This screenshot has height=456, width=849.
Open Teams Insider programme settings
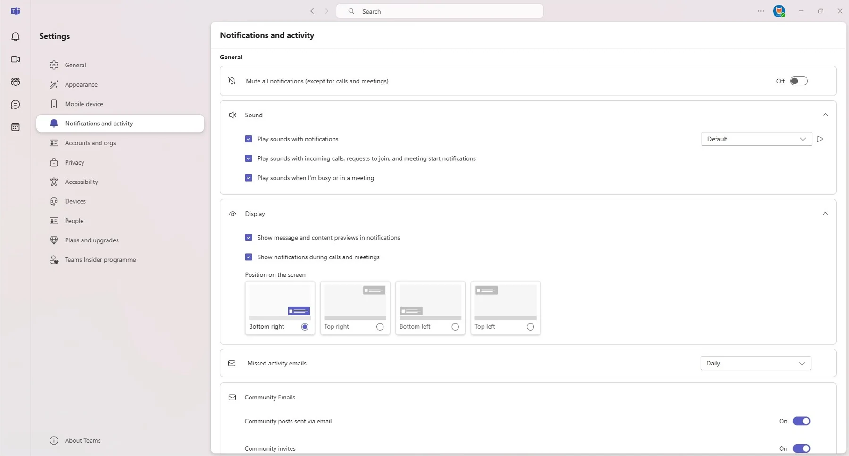pyautogui.click(x=120, y=260)
